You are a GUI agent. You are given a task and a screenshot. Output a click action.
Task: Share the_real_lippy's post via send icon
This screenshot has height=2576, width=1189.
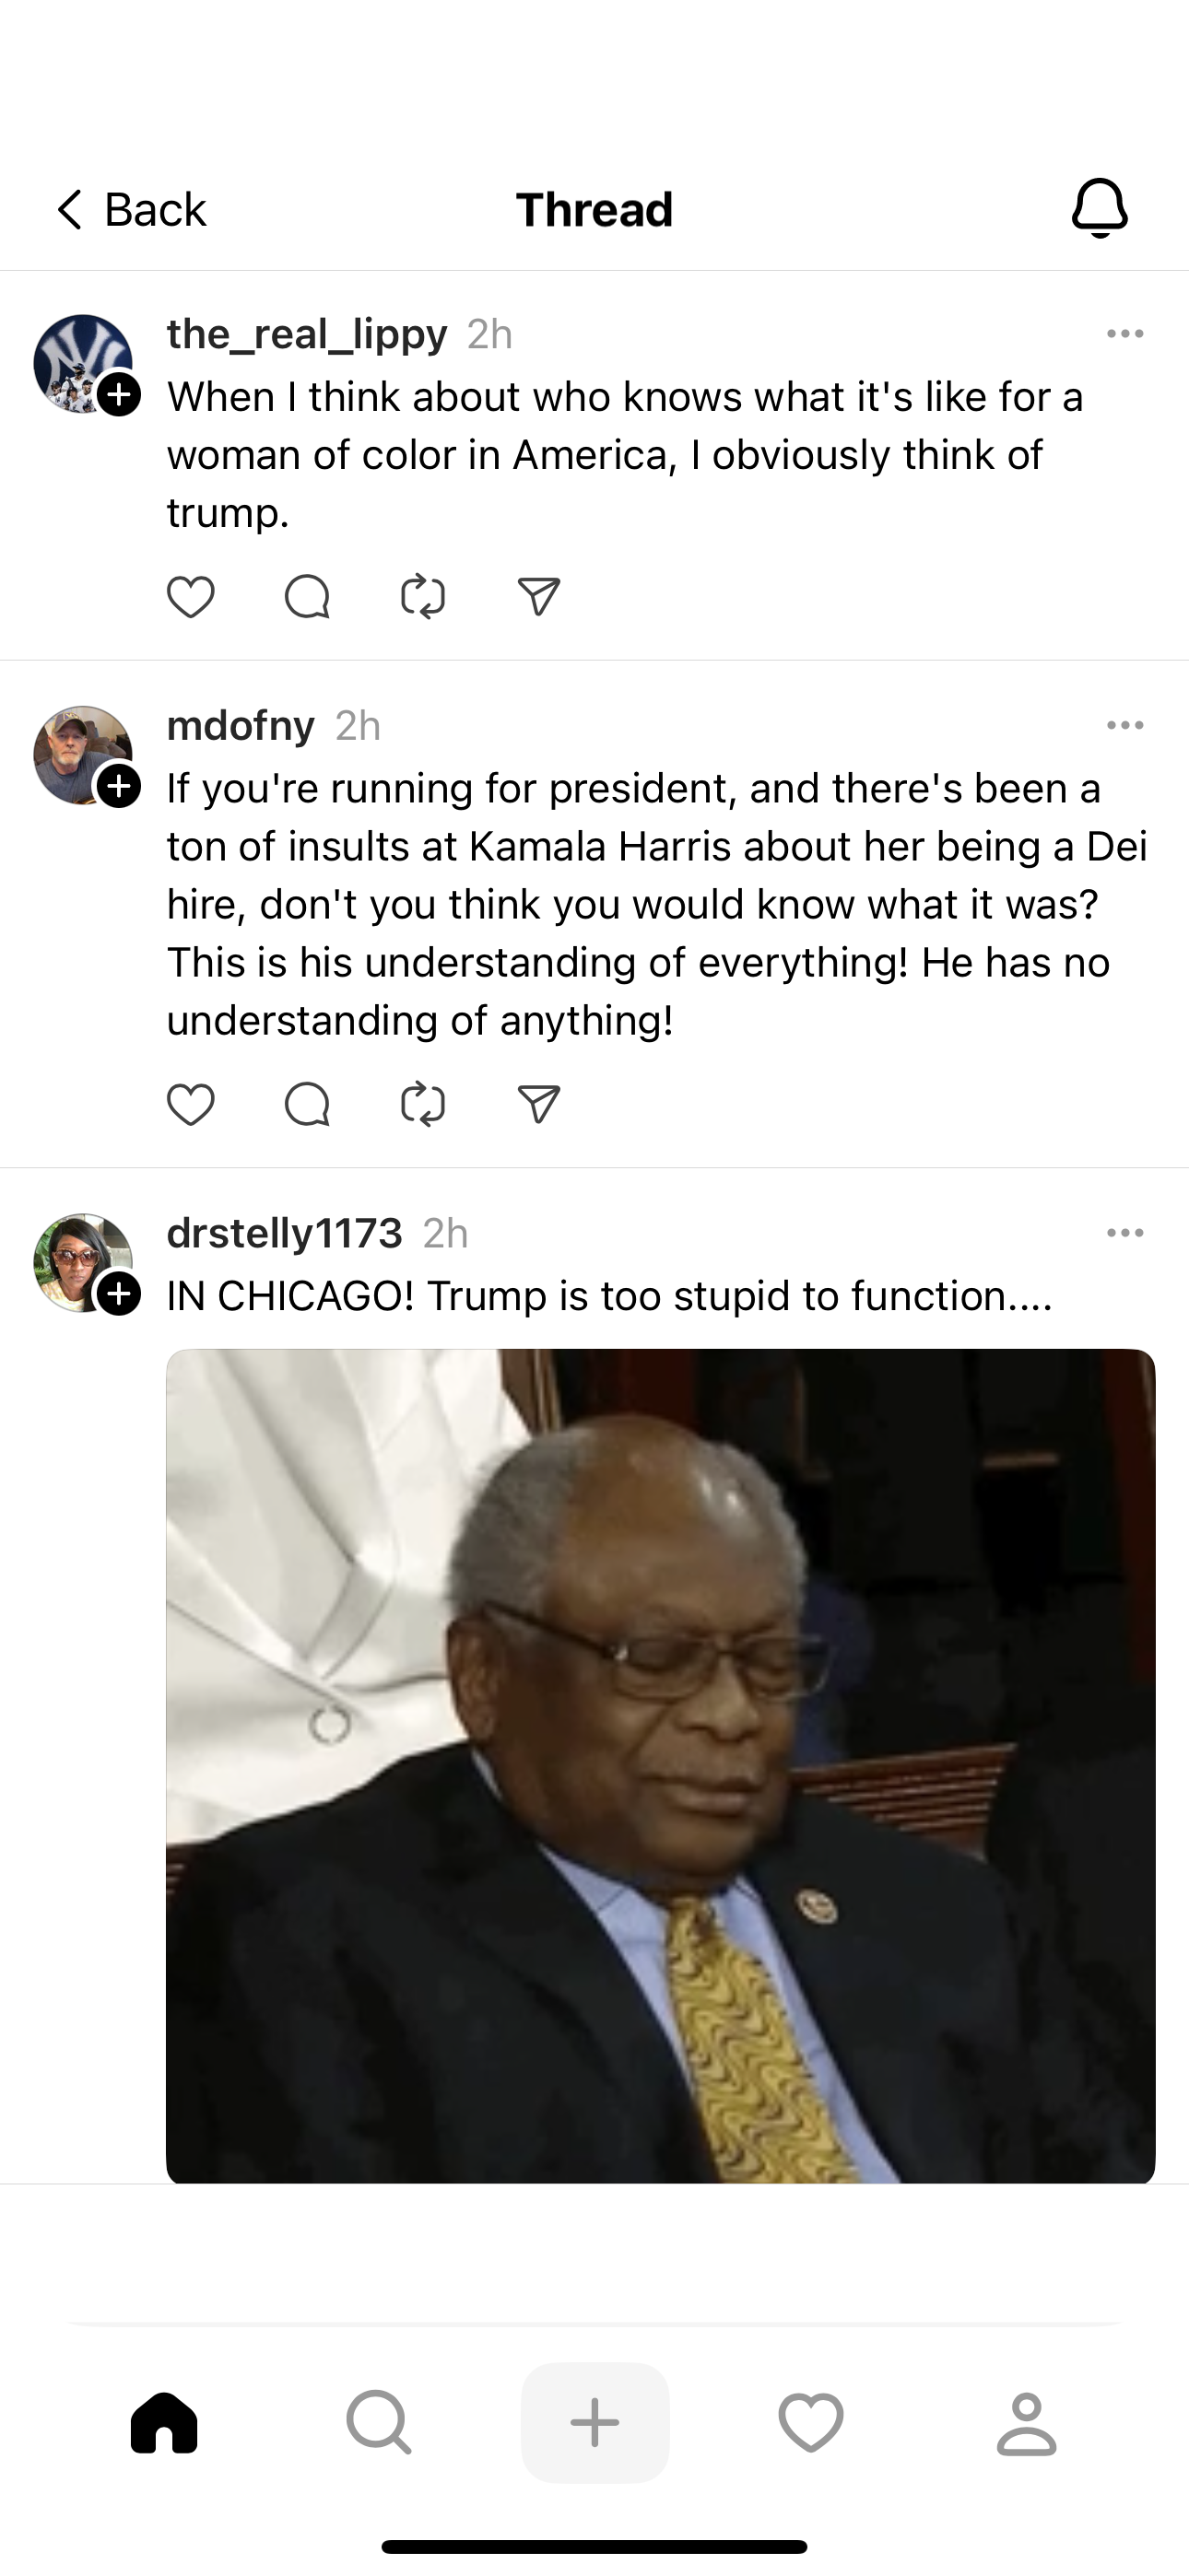point(538,597)
